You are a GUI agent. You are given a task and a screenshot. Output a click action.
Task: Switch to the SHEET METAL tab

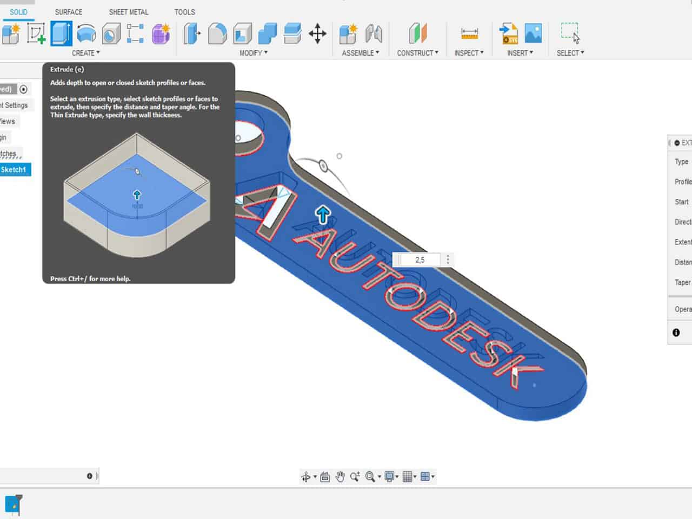pos(129,12)
